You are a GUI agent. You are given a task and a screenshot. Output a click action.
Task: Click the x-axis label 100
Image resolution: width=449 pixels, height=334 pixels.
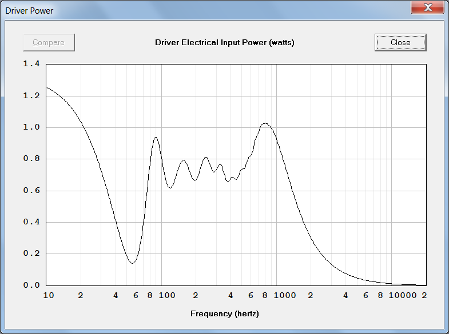pos(167,295)
